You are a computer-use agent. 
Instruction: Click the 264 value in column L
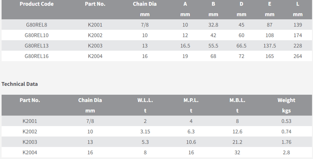(297, 56)
